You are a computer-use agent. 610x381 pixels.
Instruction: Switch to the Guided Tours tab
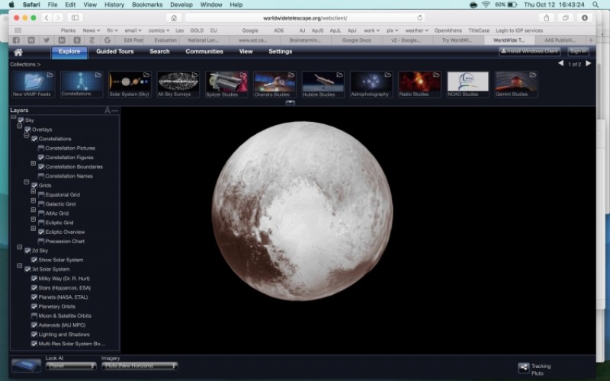115,51
